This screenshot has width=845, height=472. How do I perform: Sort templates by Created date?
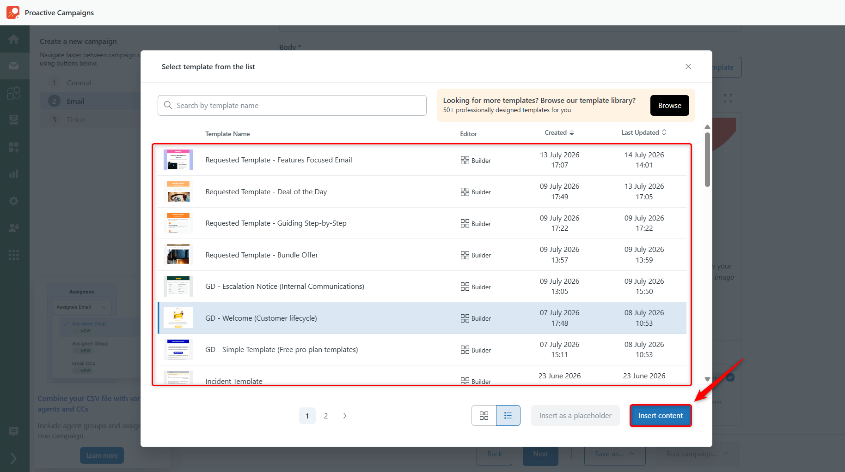[559, 133]
